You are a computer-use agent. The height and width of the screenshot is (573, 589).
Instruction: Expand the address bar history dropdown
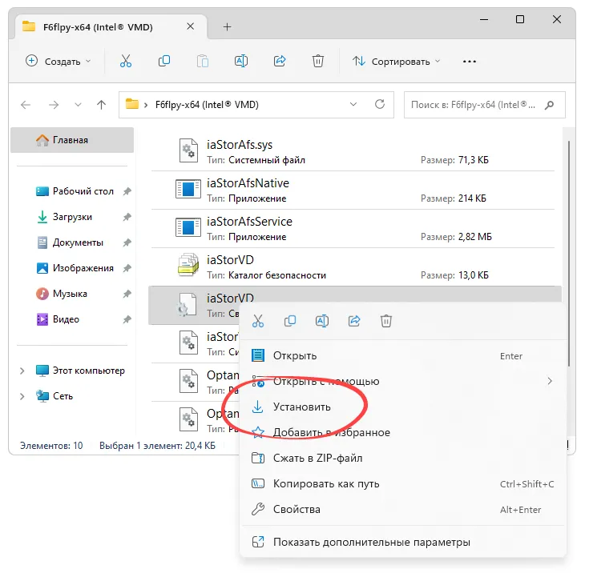353,104
